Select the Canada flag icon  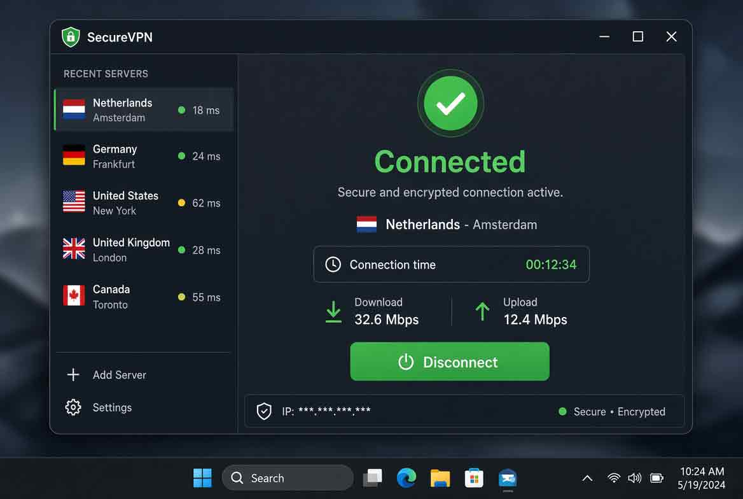point(74,295)
